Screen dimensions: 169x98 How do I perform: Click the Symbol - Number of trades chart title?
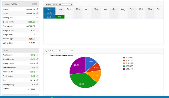pos(62,55)
